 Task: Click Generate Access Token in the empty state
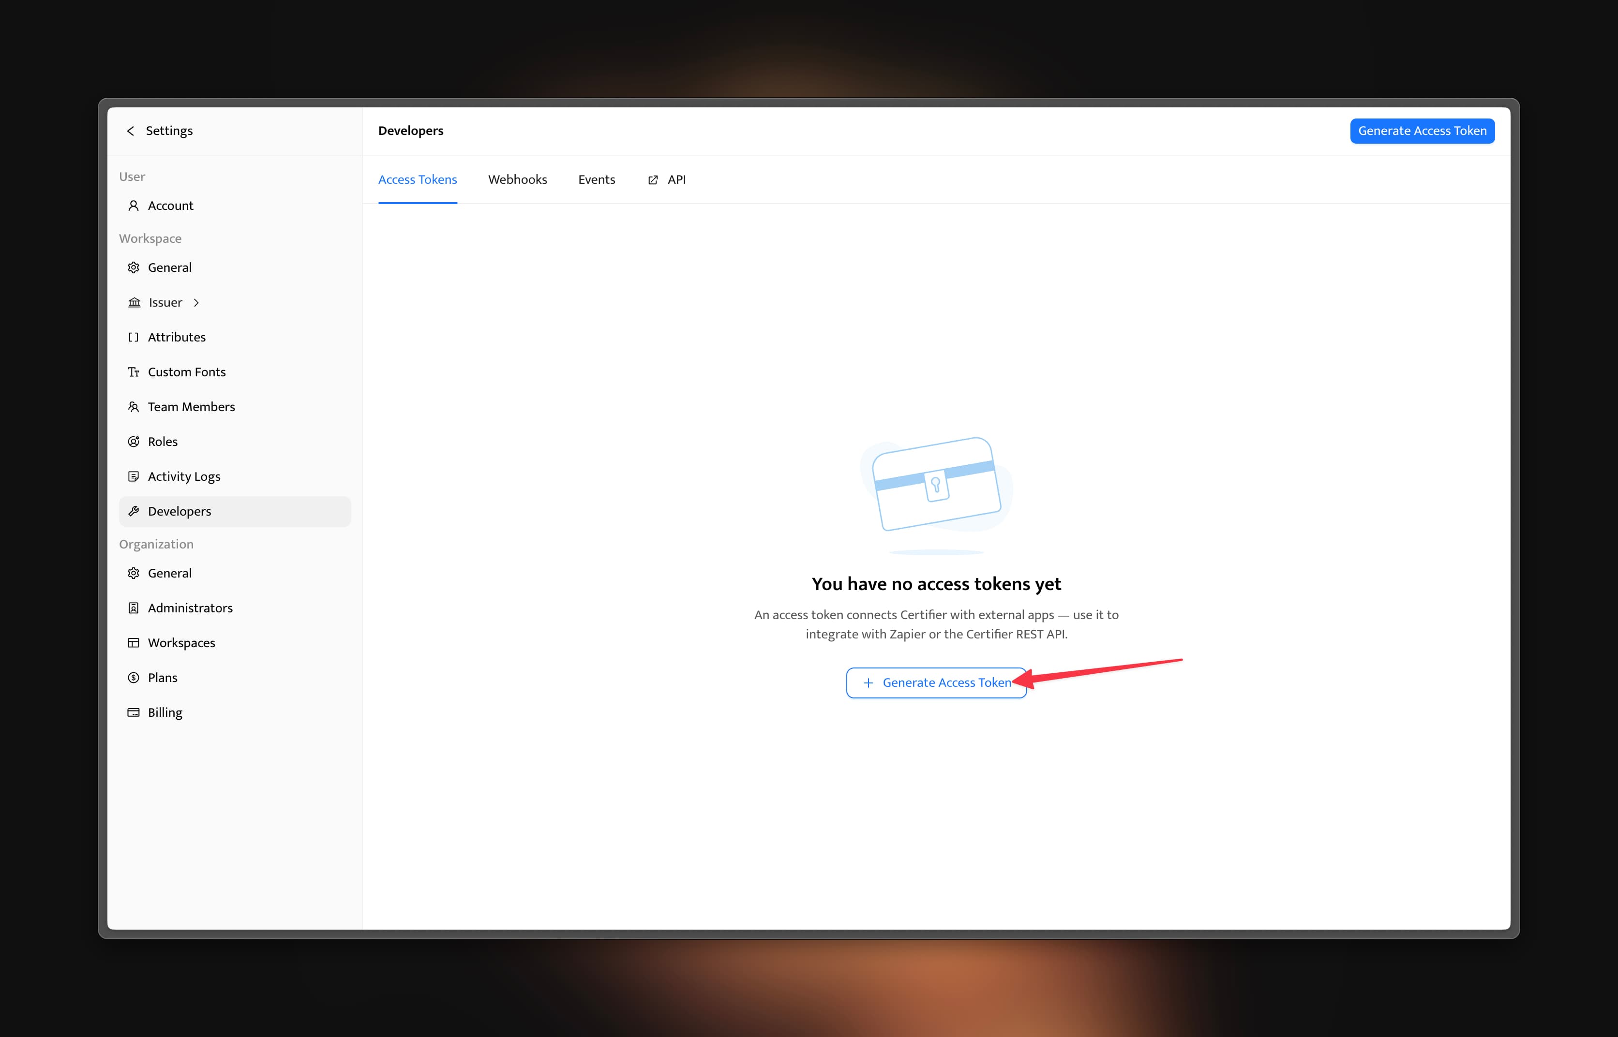tap(936, 682)
